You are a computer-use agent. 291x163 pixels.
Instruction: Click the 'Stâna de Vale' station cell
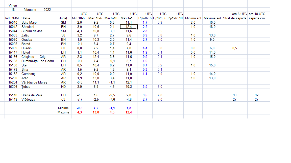coord(32,95)
